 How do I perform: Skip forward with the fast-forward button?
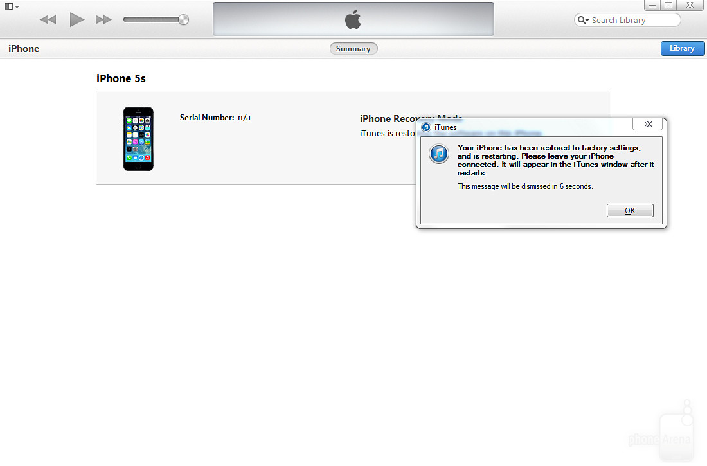point(103,19)
